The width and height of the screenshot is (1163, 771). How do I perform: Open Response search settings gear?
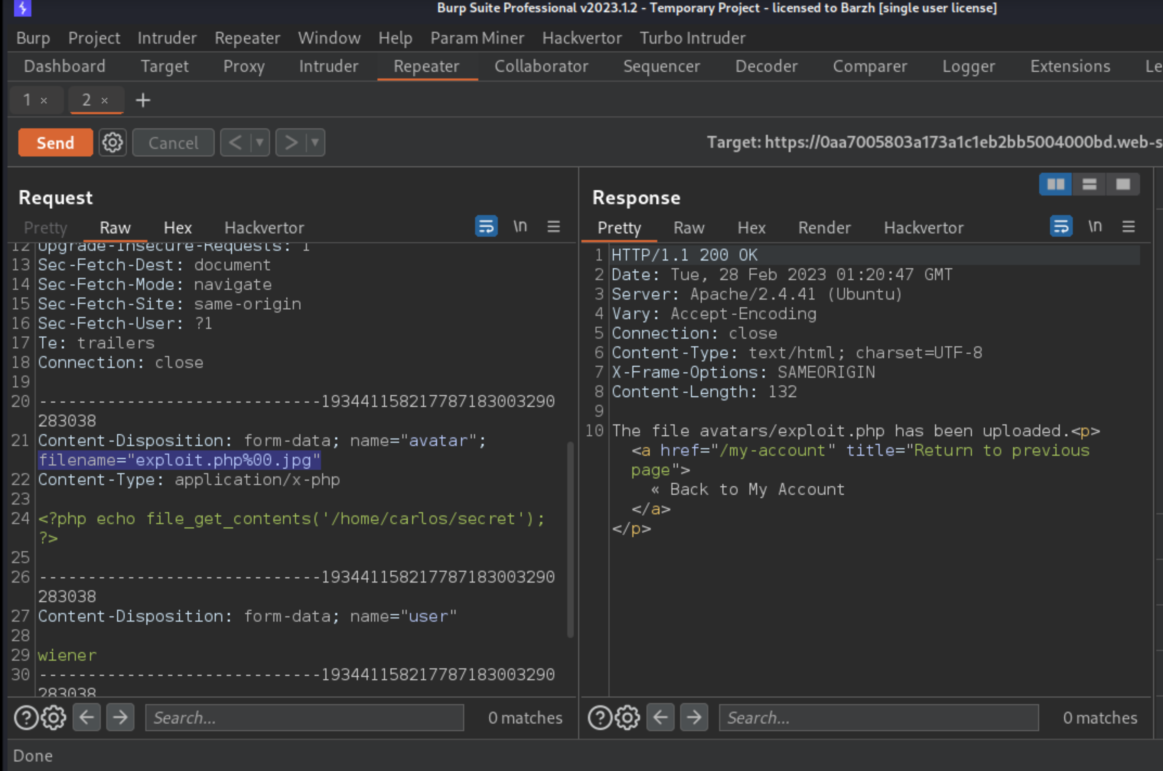point(628,718)
